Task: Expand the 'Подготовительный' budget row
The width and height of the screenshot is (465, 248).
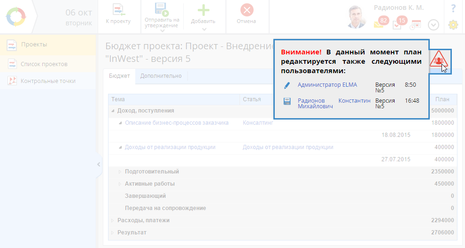Action: click(120, 172)
